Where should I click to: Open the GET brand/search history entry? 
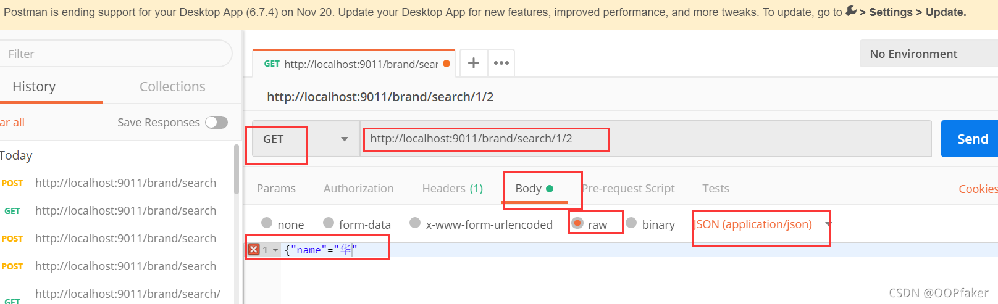pos(117,210)
